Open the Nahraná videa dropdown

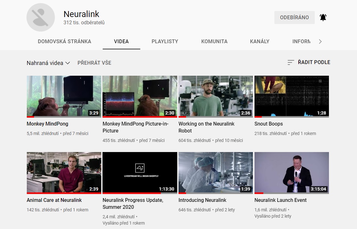point(48,63)
